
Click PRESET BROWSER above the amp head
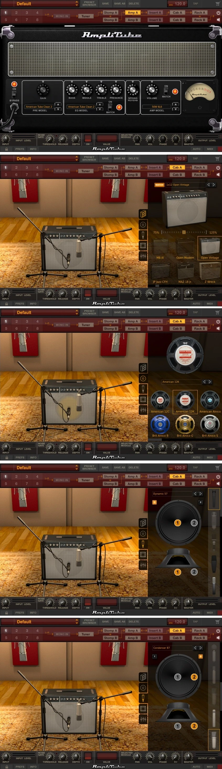pos(89,4)
